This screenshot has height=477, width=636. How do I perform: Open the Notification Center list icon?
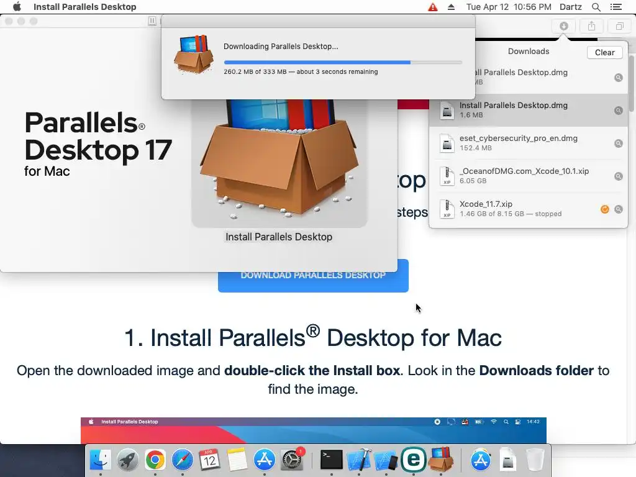click(x=616, y=7)
